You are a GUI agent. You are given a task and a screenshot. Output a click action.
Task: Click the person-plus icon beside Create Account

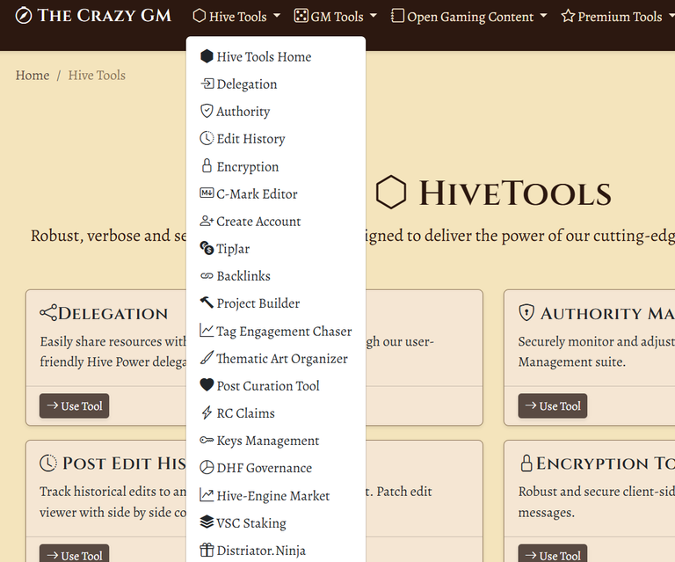click(207, 221)
